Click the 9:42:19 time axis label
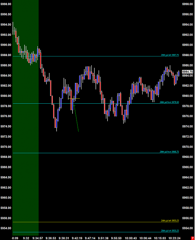195x240 pixels. [77, 238]
